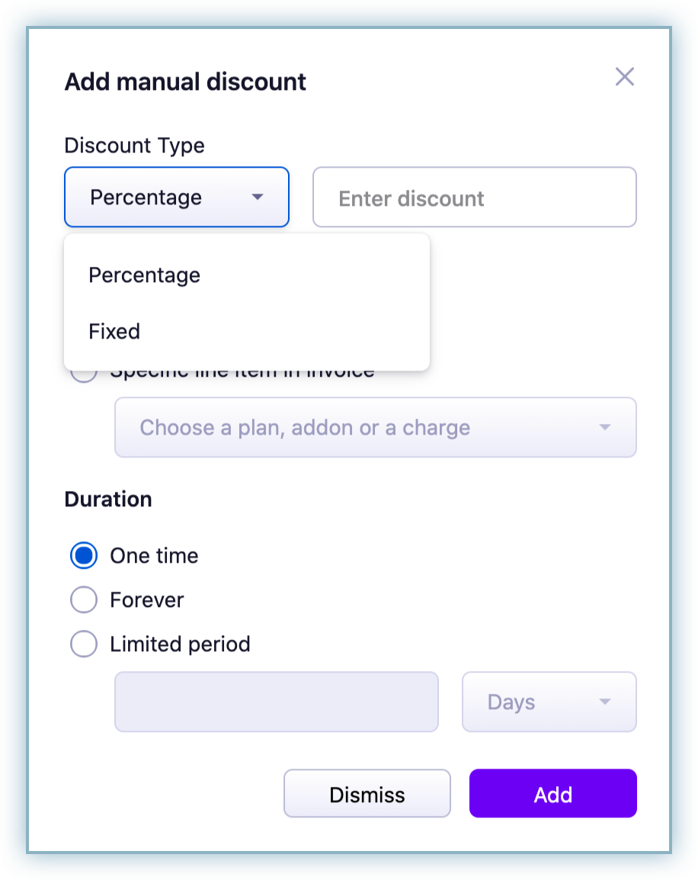Select Percentage from the dropdown list
698x880 pixels.
point(144,275)
